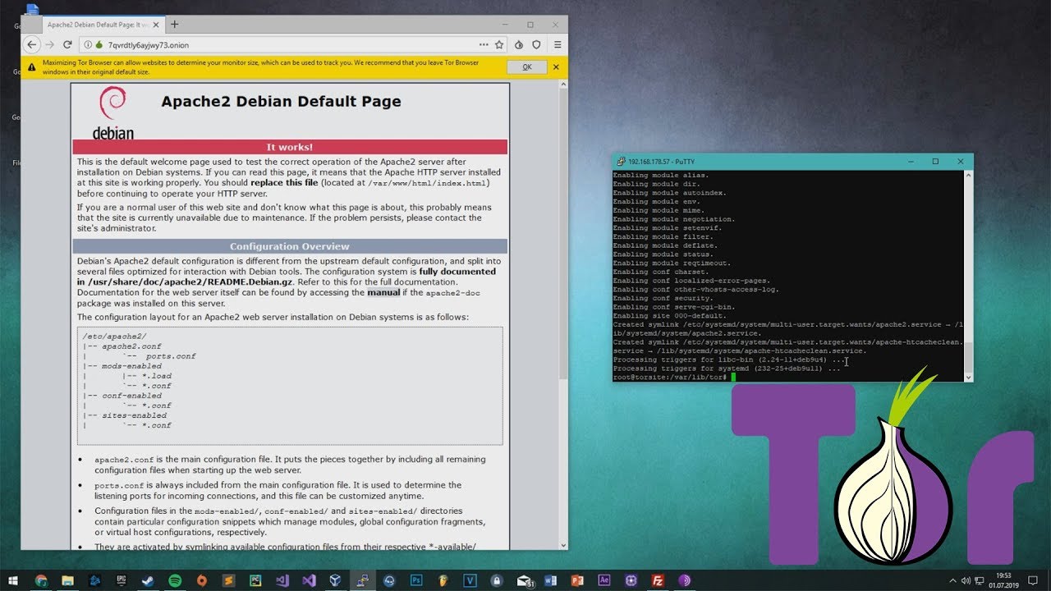
Task: Dismiss the yellow warning bar with X
Action: (x=556, y=66)
